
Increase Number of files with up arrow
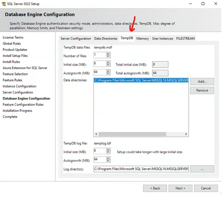tap(108, 54)
